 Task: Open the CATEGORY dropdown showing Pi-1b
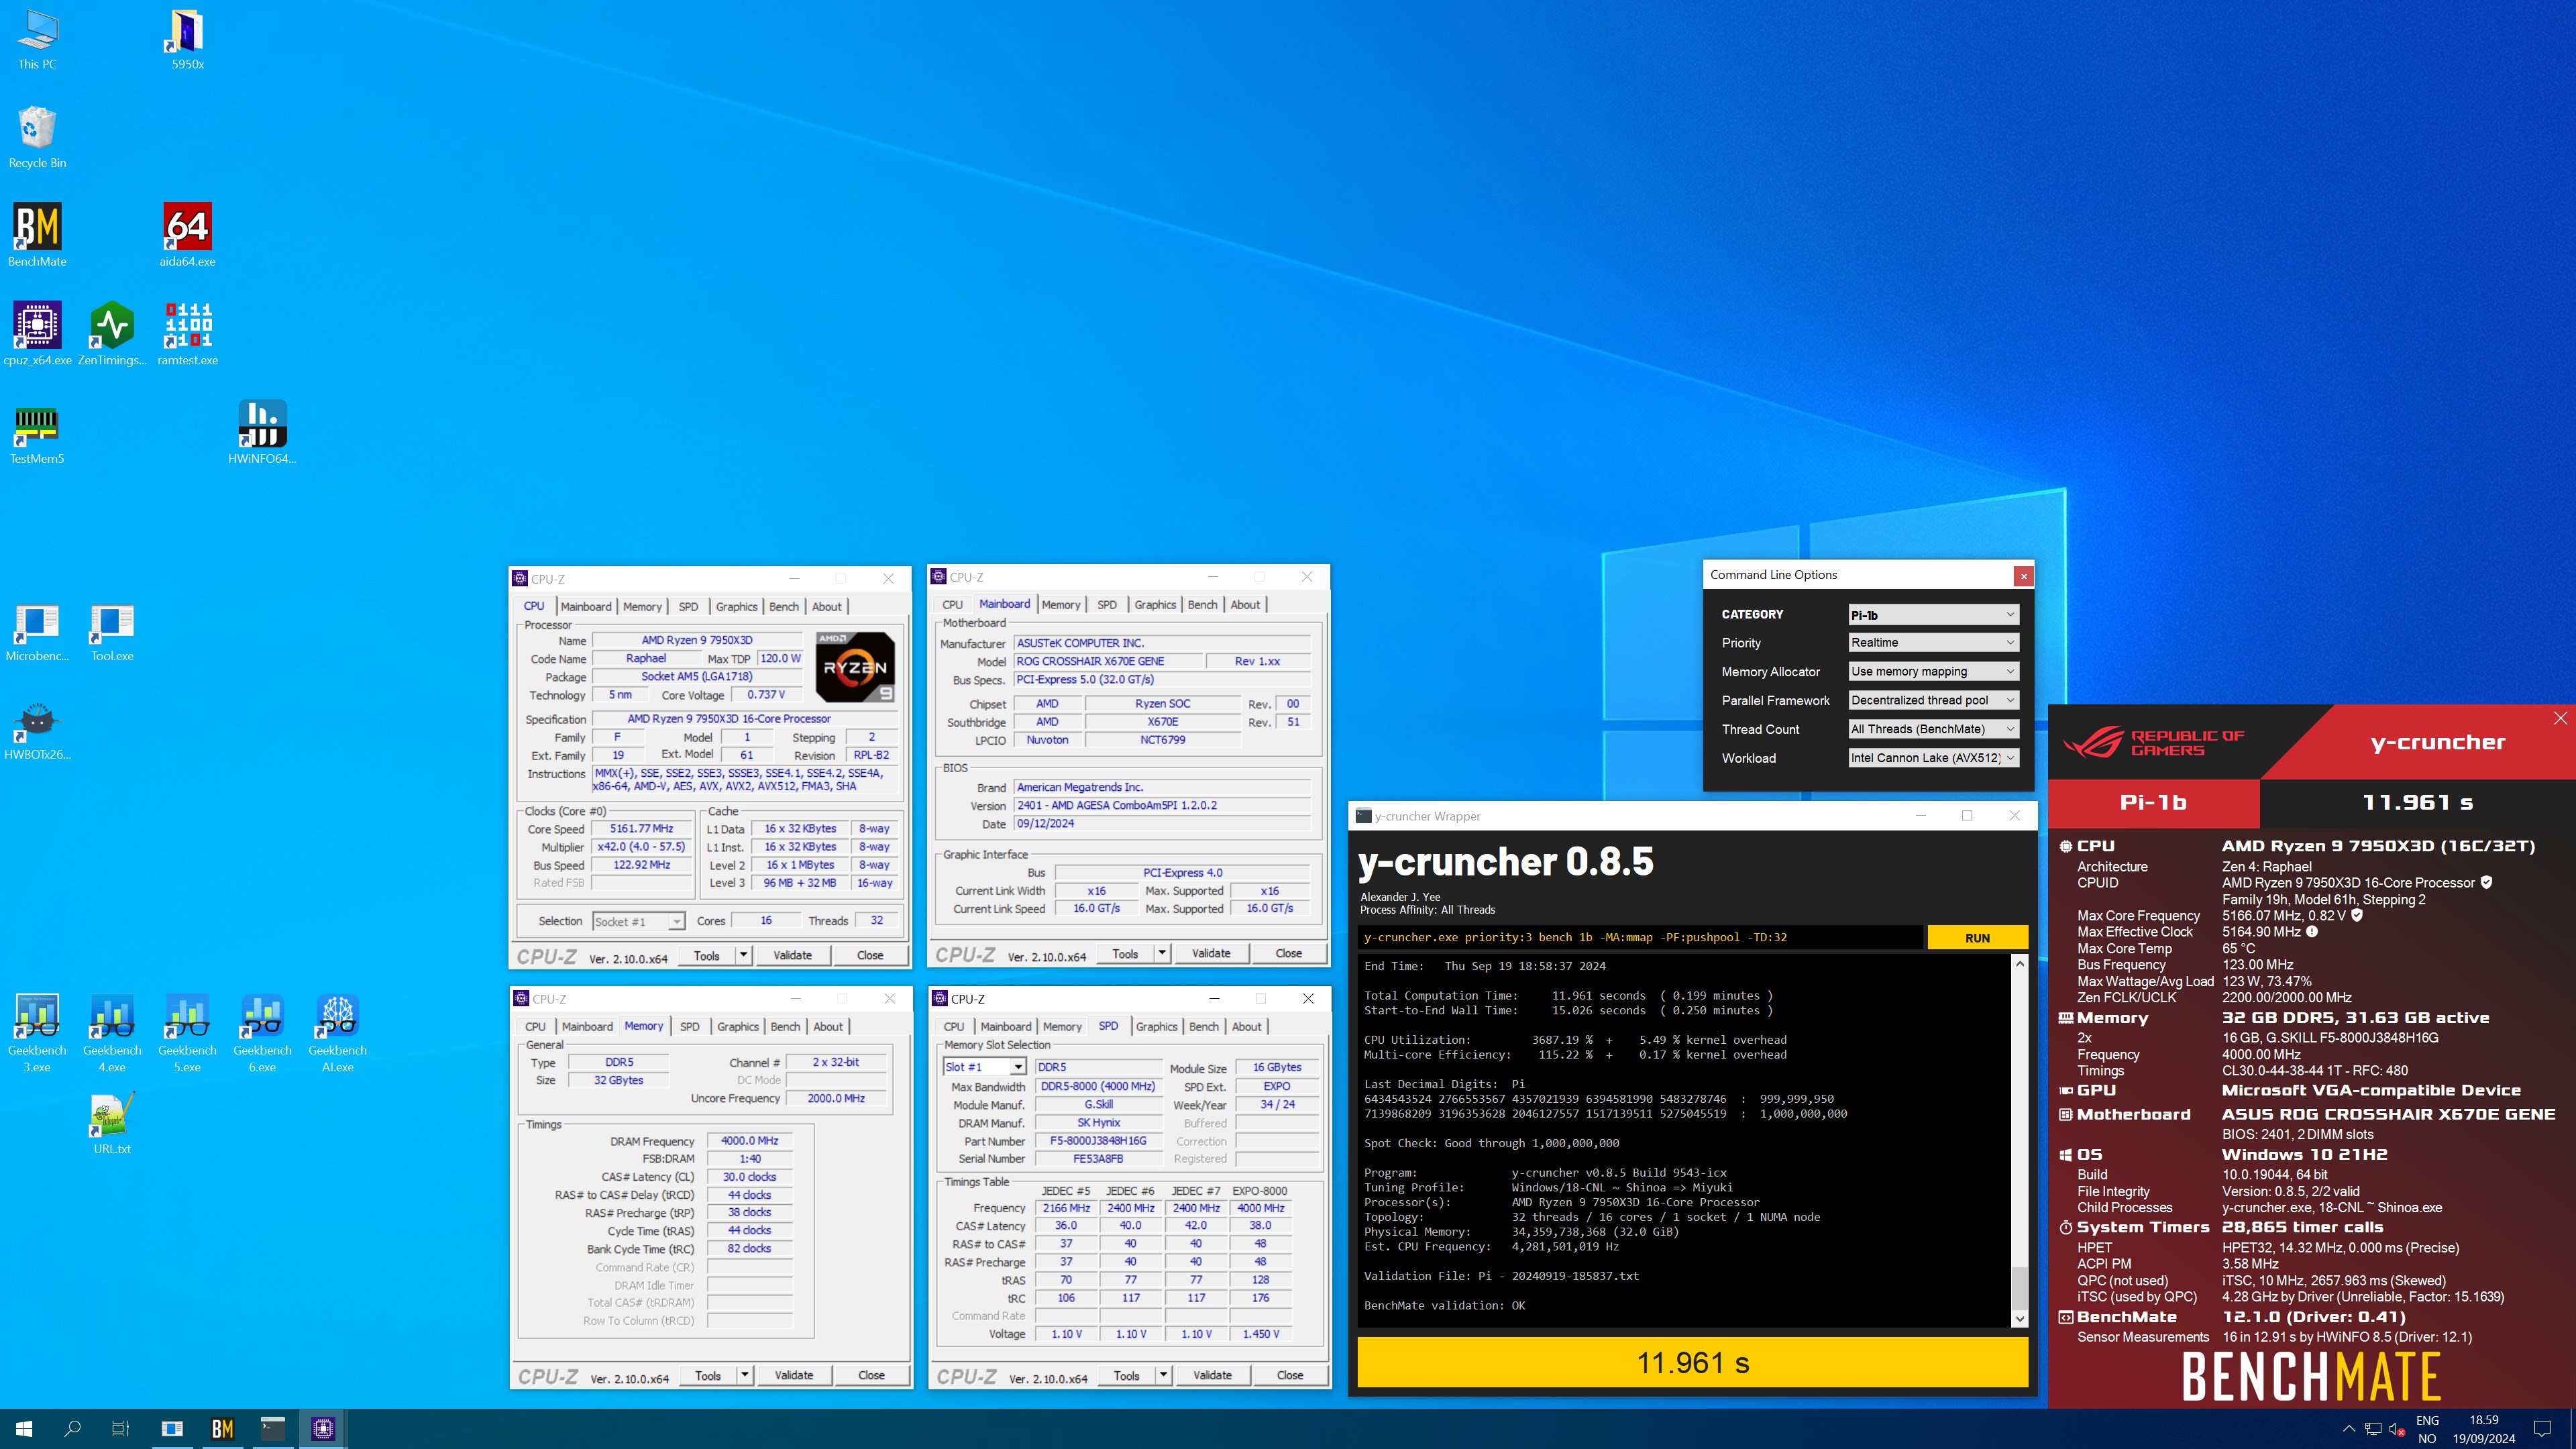click(1933, 615)
